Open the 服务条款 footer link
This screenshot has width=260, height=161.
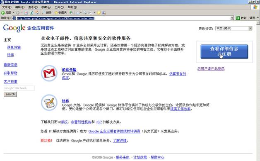(123, 157)
